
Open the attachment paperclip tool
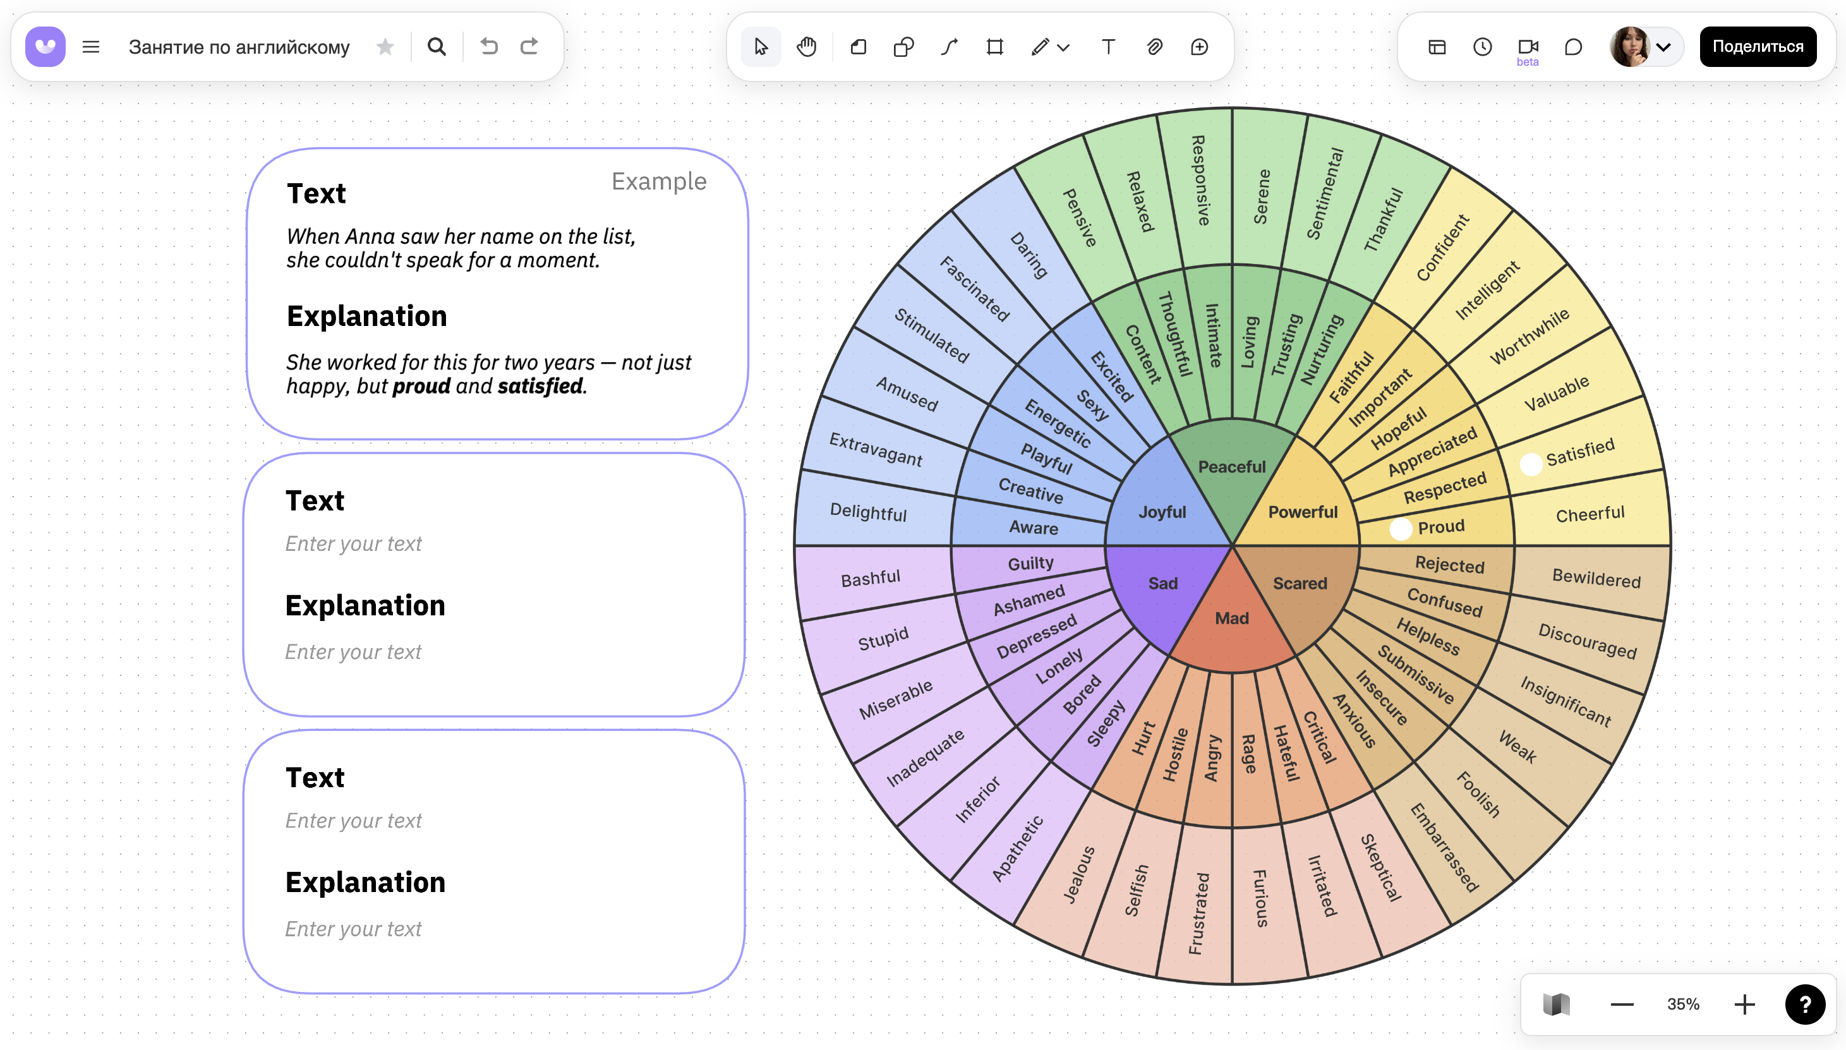[1154, 47]
